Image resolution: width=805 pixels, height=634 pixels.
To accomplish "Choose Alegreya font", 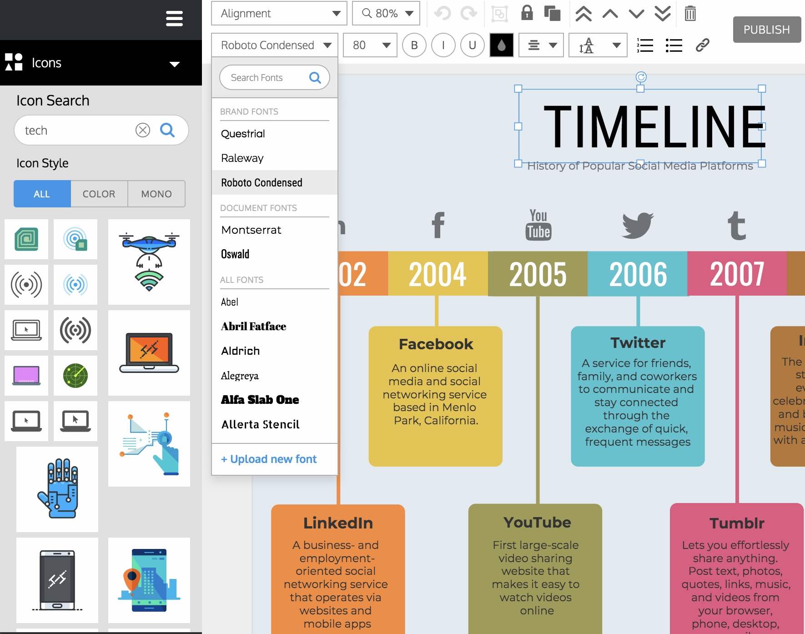I will click(275, 375).
